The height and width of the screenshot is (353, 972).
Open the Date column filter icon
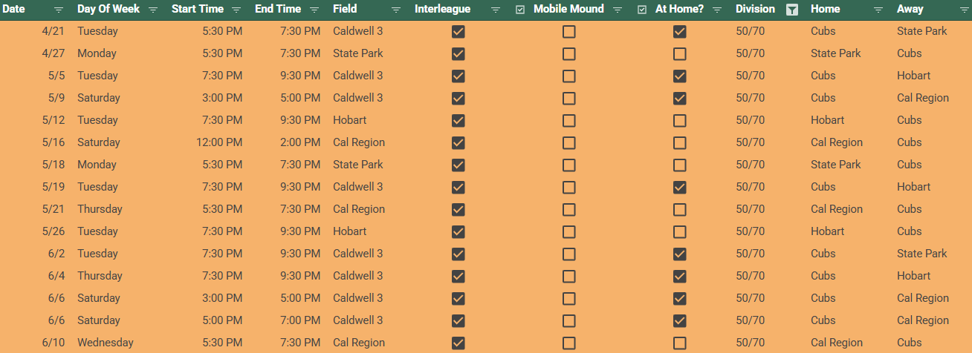point(59,10)
